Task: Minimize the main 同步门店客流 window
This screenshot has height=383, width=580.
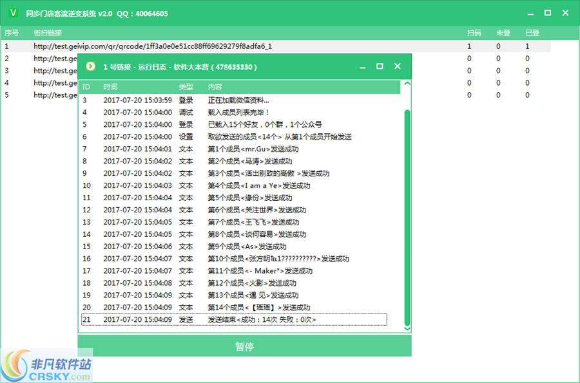Action: coord(530,14)
